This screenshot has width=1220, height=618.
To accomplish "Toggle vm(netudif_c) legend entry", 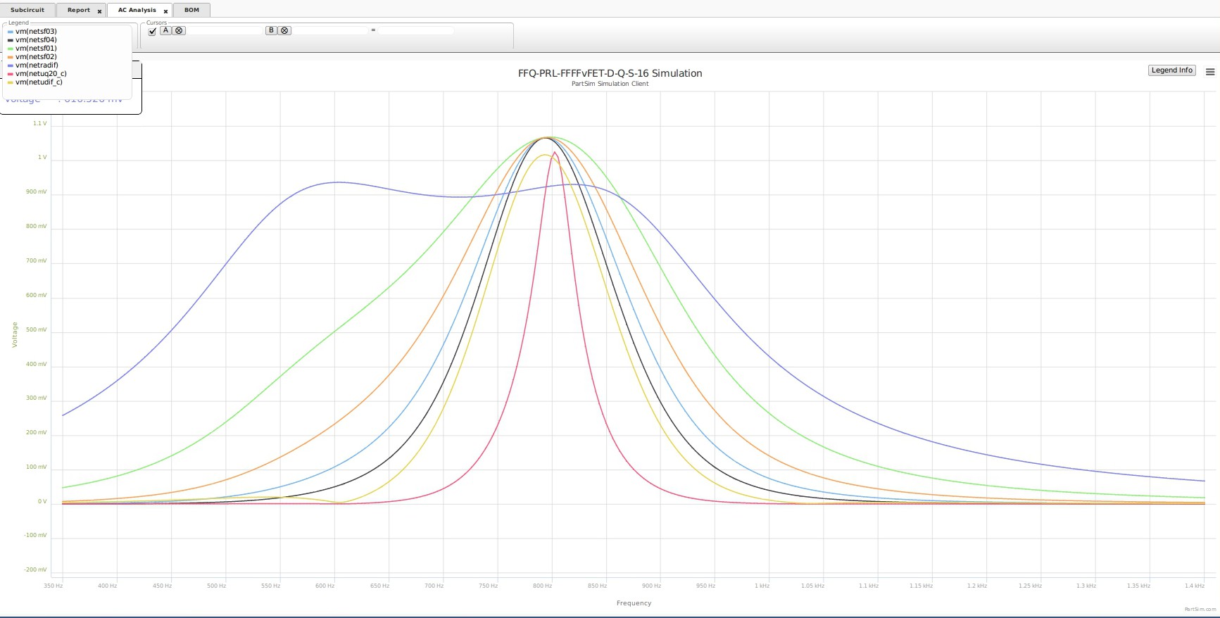I will coord(34,82).
